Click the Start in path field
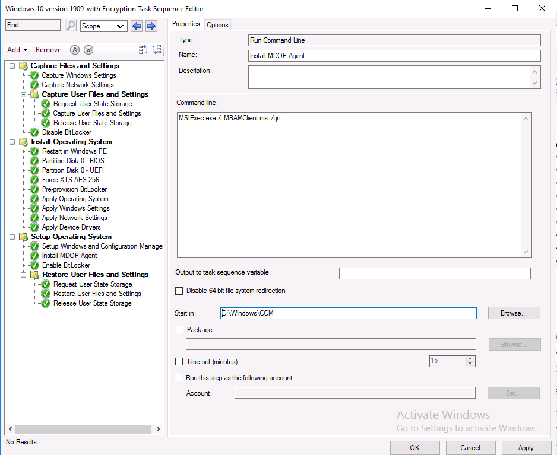The width and height of the screenshot is (557, 455). click(348, 313)
